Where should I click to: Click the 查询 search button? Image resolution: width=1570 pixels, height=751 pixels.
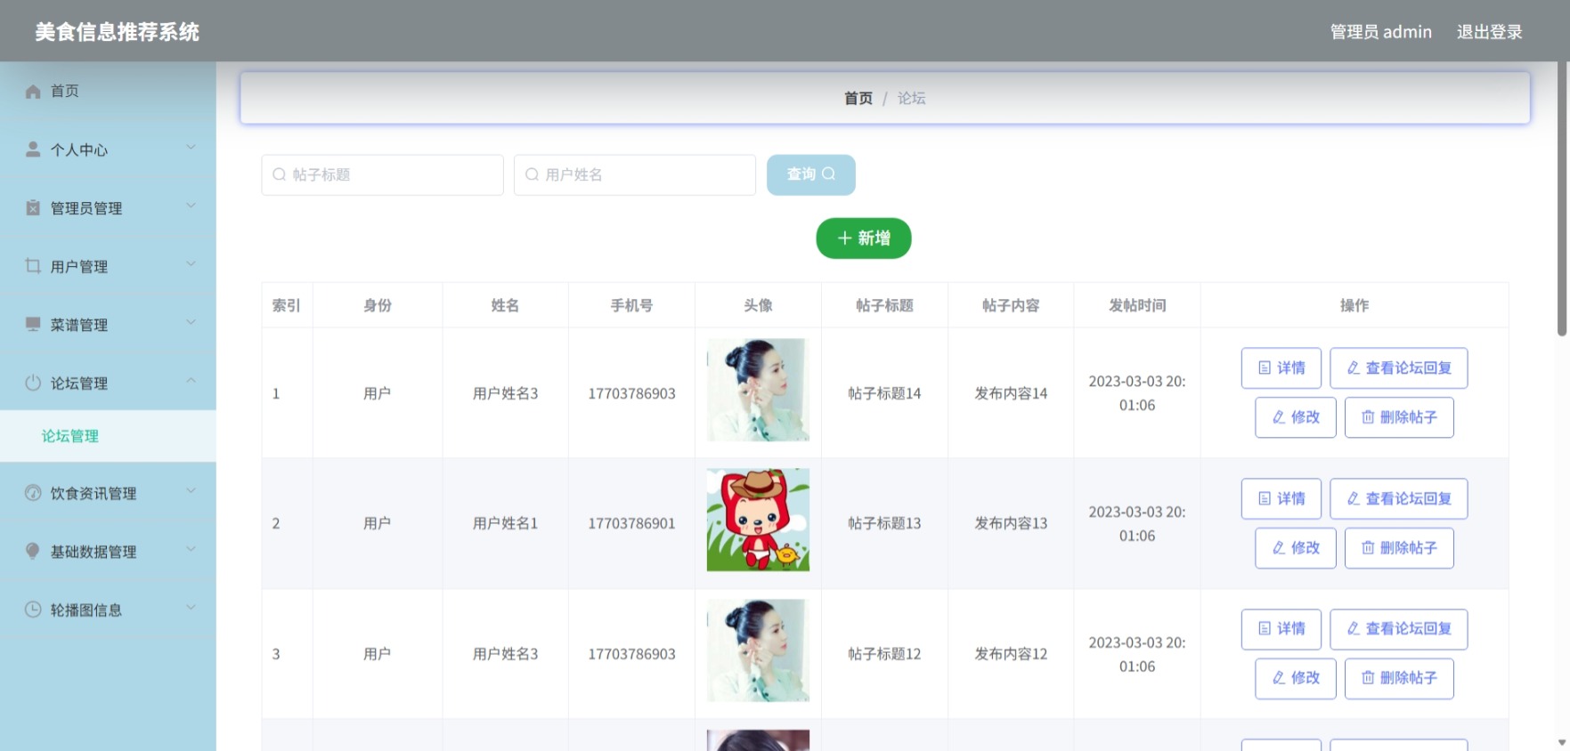pos(811,174)
